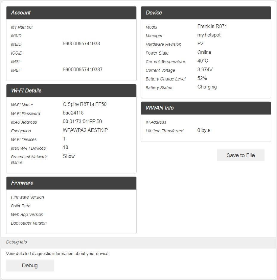This screenshot has height=280, width=277.
Task: Click the Web App Version label
Action: coord(27,215)
